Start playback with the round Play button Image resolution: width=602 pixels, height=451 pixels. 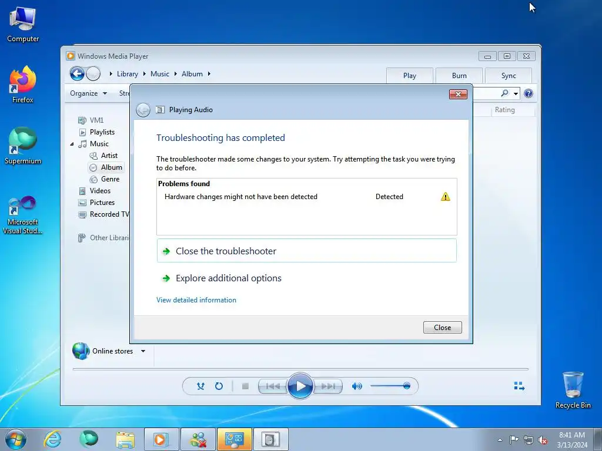[300, 386]
